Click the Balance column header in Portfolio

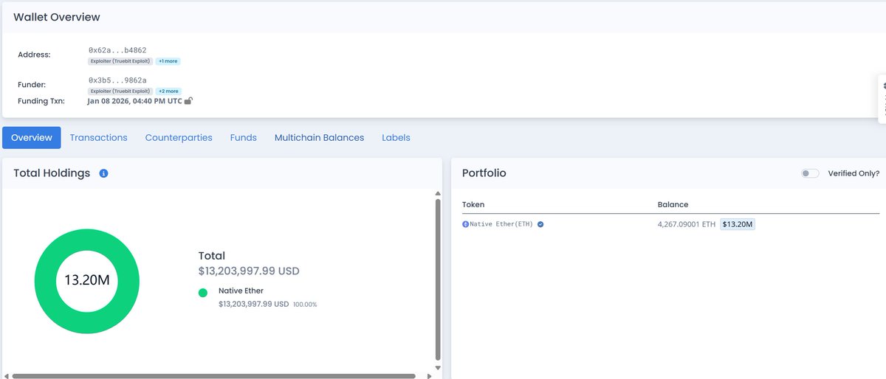(x=673, y=204)
